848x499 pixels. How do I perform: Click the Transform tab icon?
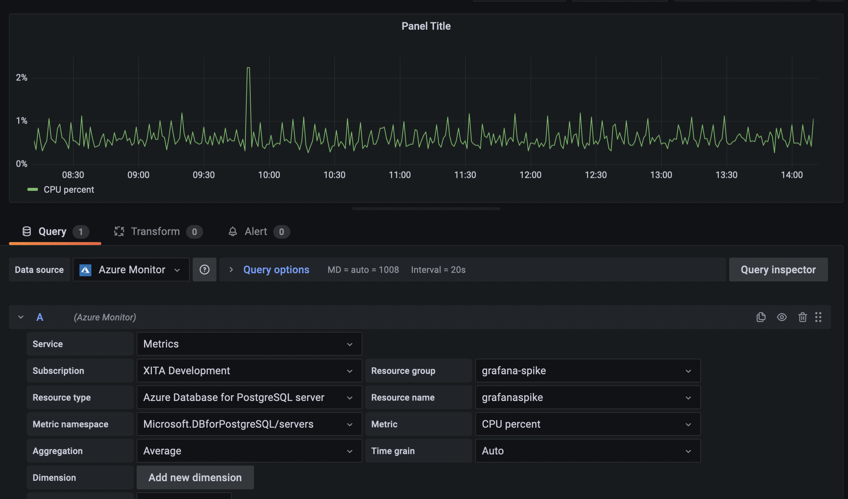pos(119,231)
